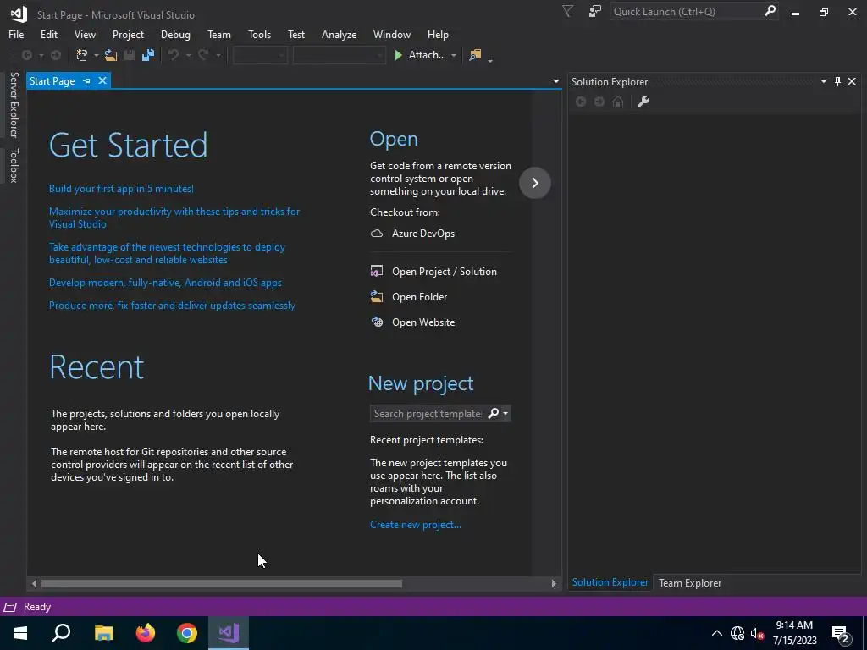Click 'Produce more, fix faster' link
Image resolution: width=867 pixels, height=650 pixels.
click(172, 305)
